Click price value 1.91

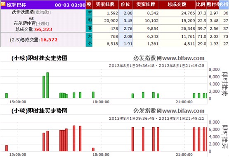[128, 43]
